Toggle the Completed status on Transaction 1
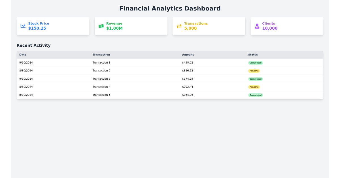The width and height of the screenshot is (340, 178). pos(255,63)
